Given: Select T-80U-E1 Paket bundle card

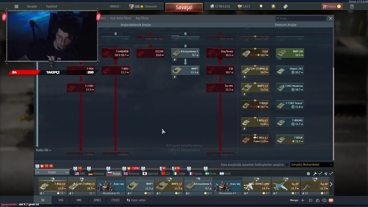Looking at the screenshot, I should tap(255, 139).
